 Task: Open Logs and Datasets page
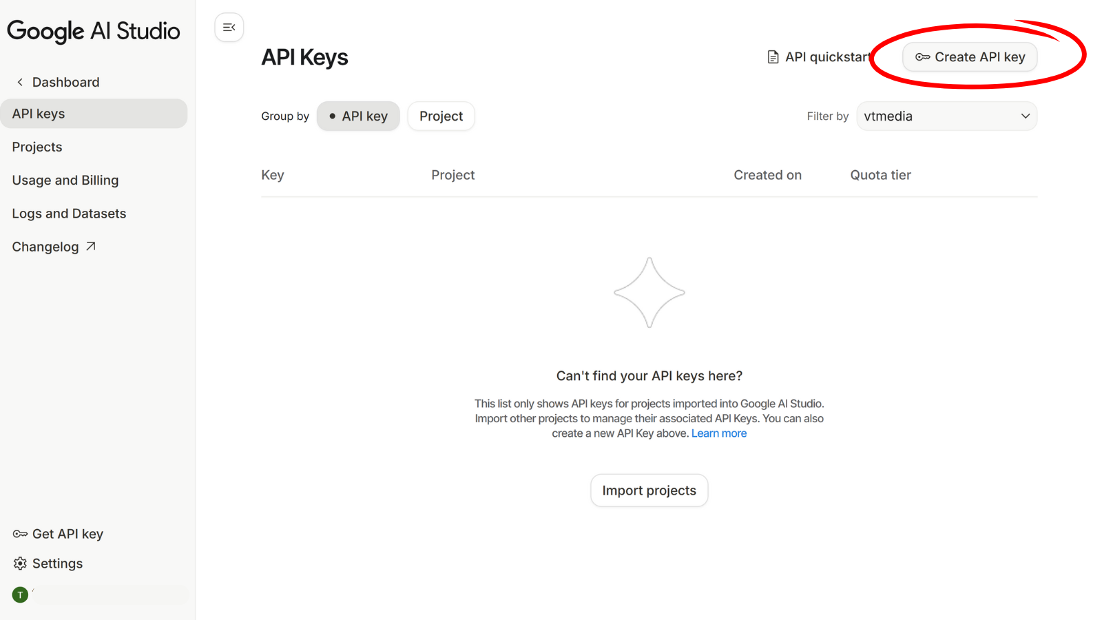[69, 214]
